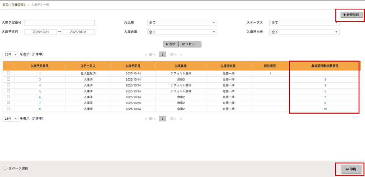Open 倉庫間移動伝票番号 link 10
This screenshot has width=365, height=177.
click(x=325, y=109)
